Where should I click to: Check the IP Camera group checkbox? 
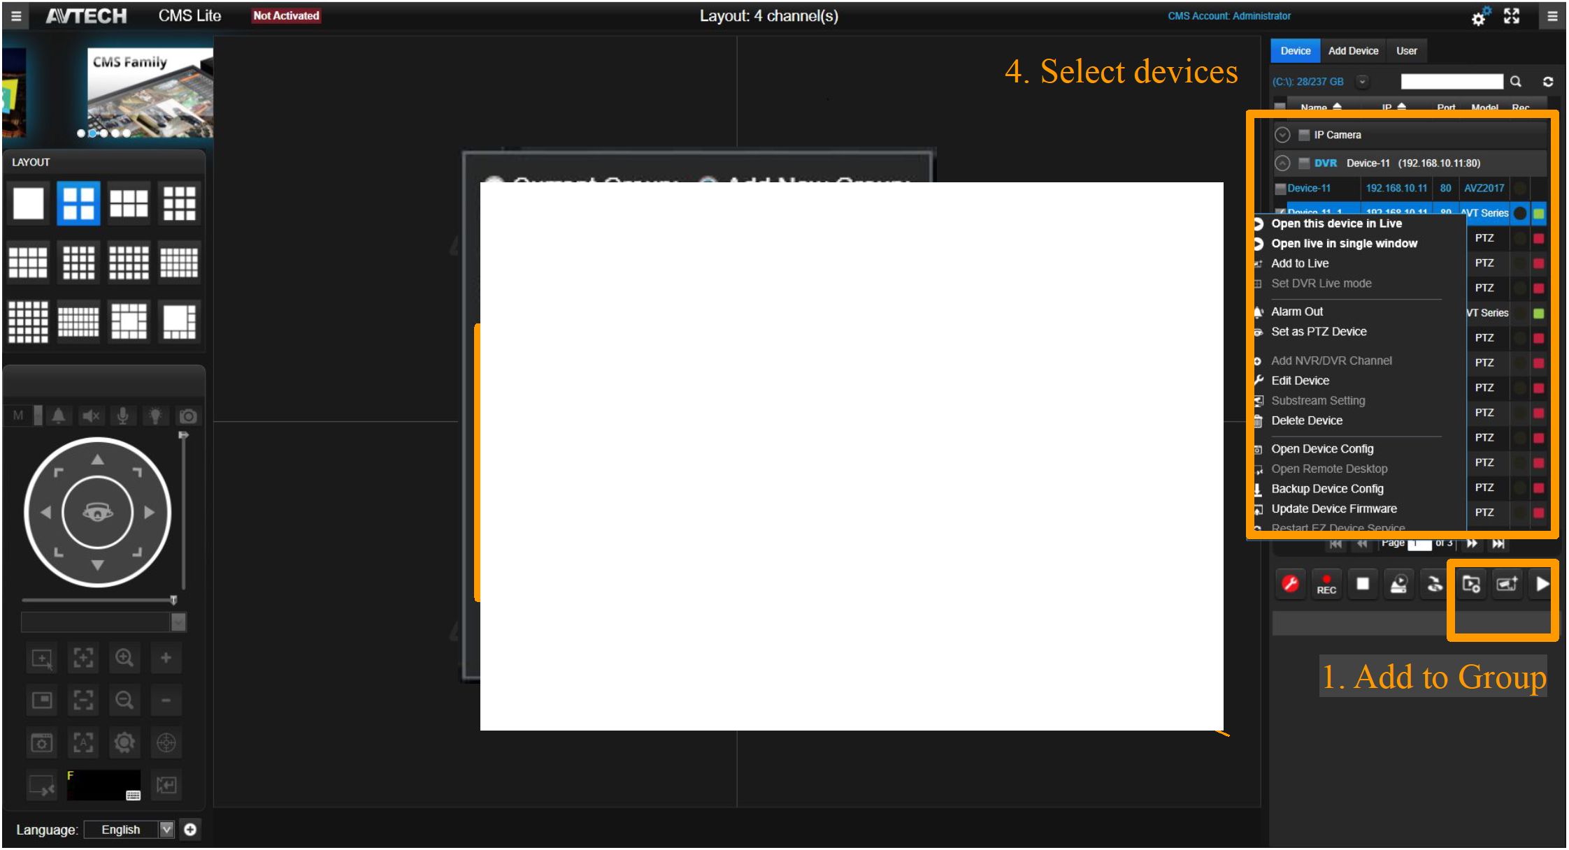tap(1304, 135)
